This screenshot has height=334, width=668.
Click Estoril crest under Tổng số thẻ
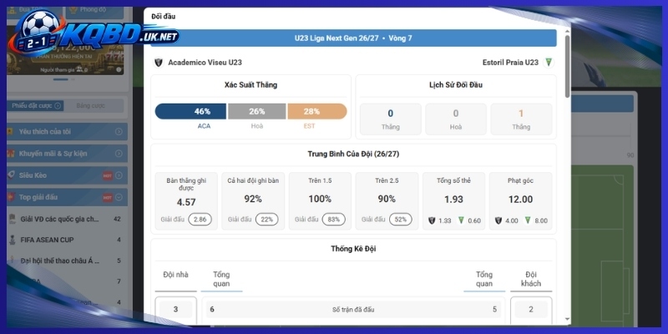point(461,220)
